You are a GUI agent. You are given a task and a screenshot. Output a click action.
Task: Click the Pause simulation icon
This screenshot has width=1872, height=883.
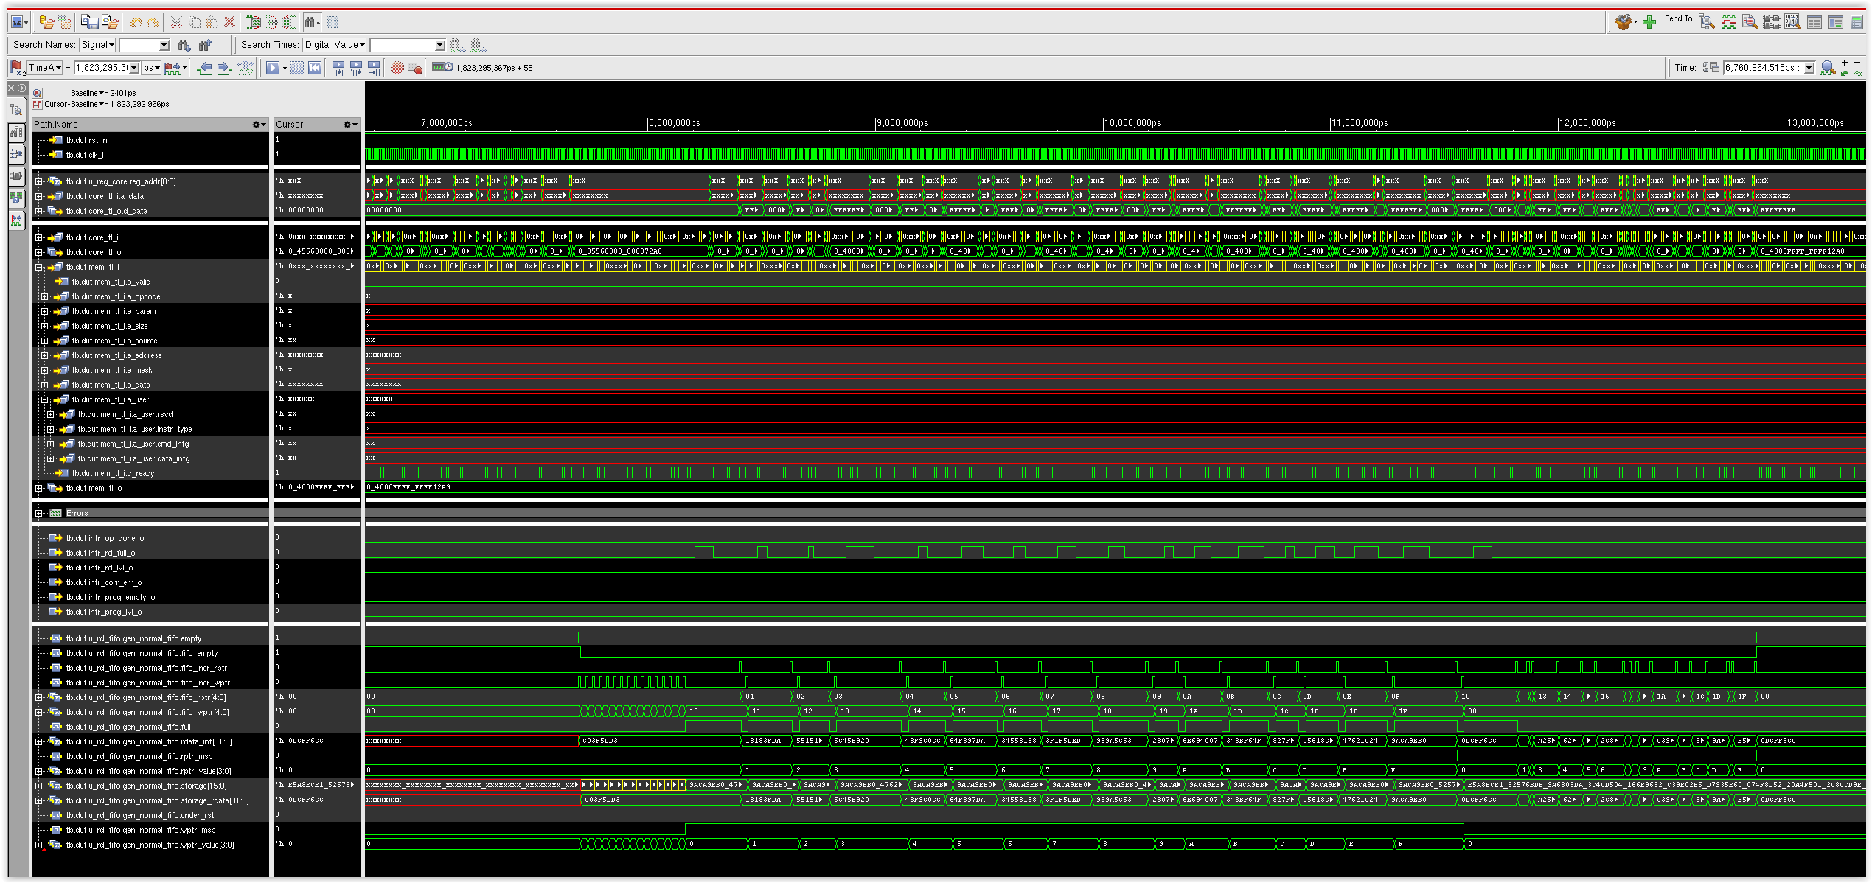click(298, 67)
